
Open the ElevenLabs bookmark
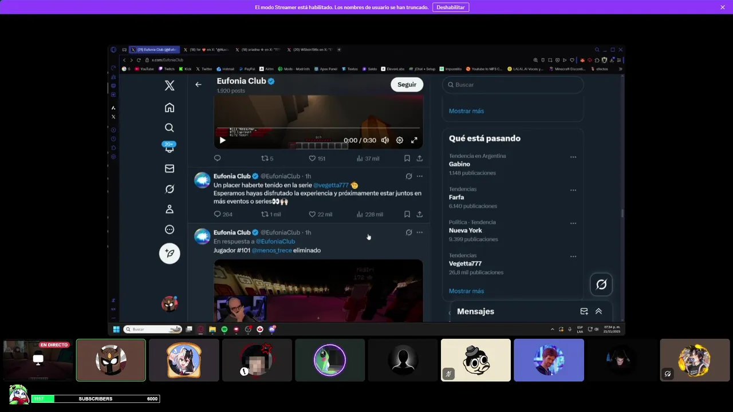click(392, 69)
